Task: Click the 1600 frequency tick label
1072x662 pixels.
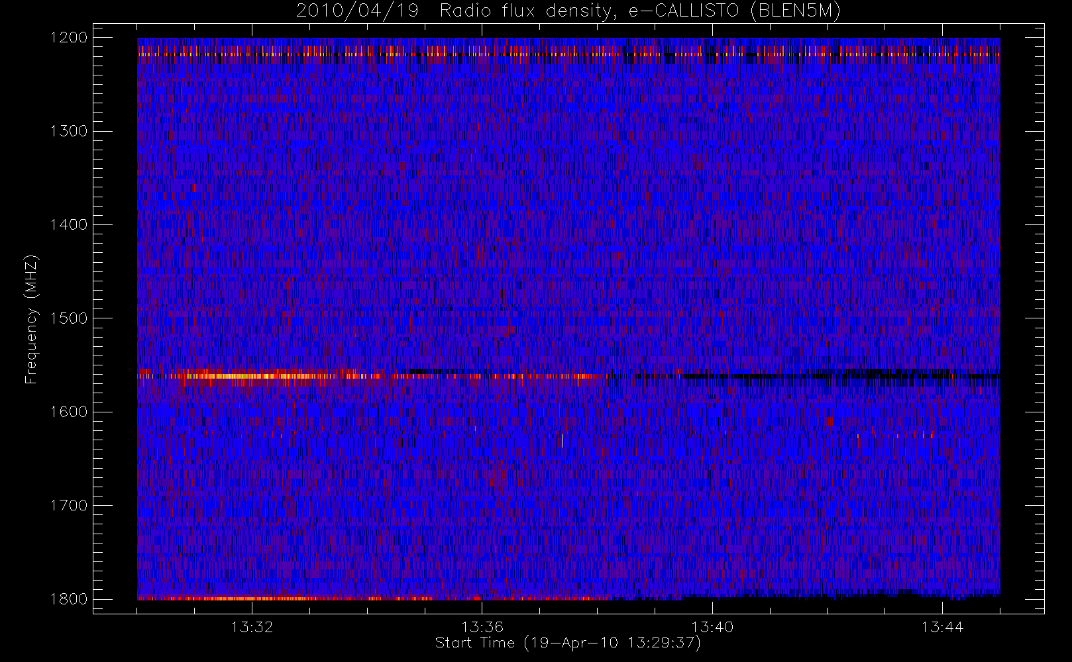Action: tap(69, 412)
